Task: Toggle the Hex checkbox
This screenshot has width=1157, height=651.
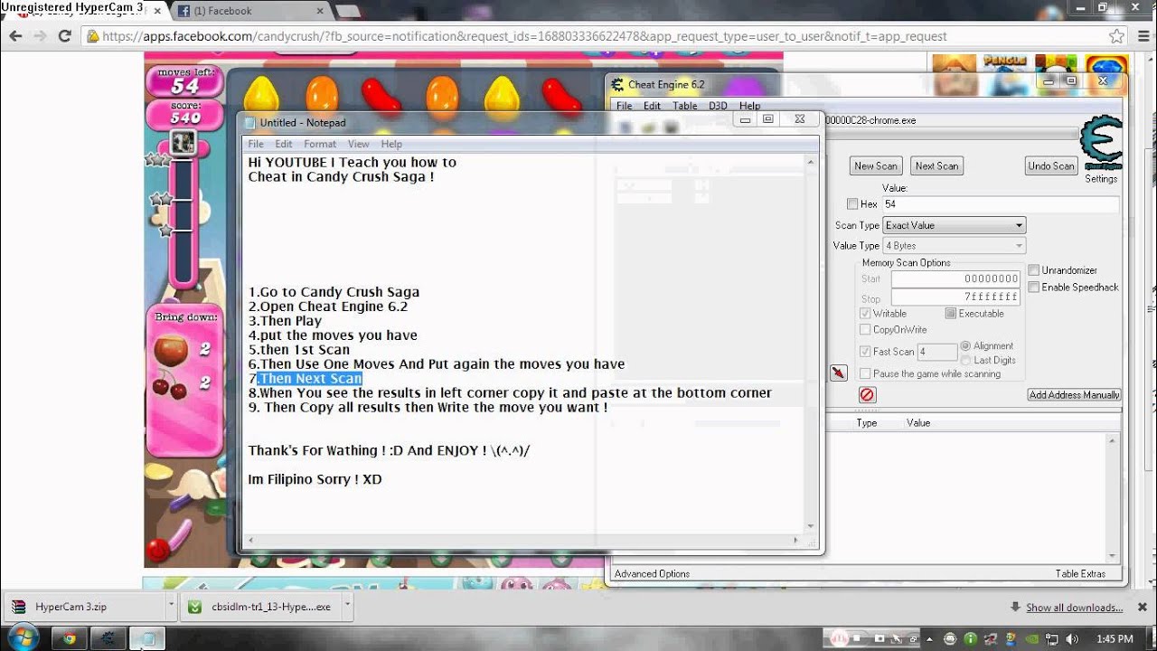Action: (x=852, y=204)
